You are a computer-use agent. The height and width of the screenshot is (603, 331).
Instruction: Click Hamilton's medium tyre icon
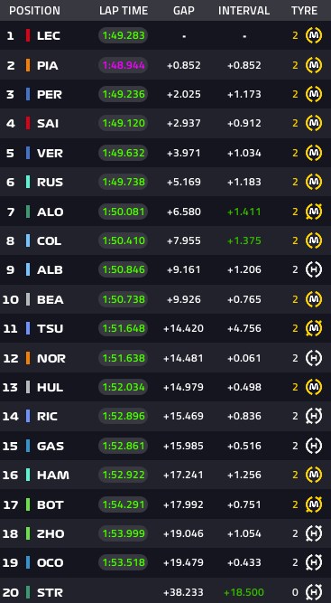313,475
